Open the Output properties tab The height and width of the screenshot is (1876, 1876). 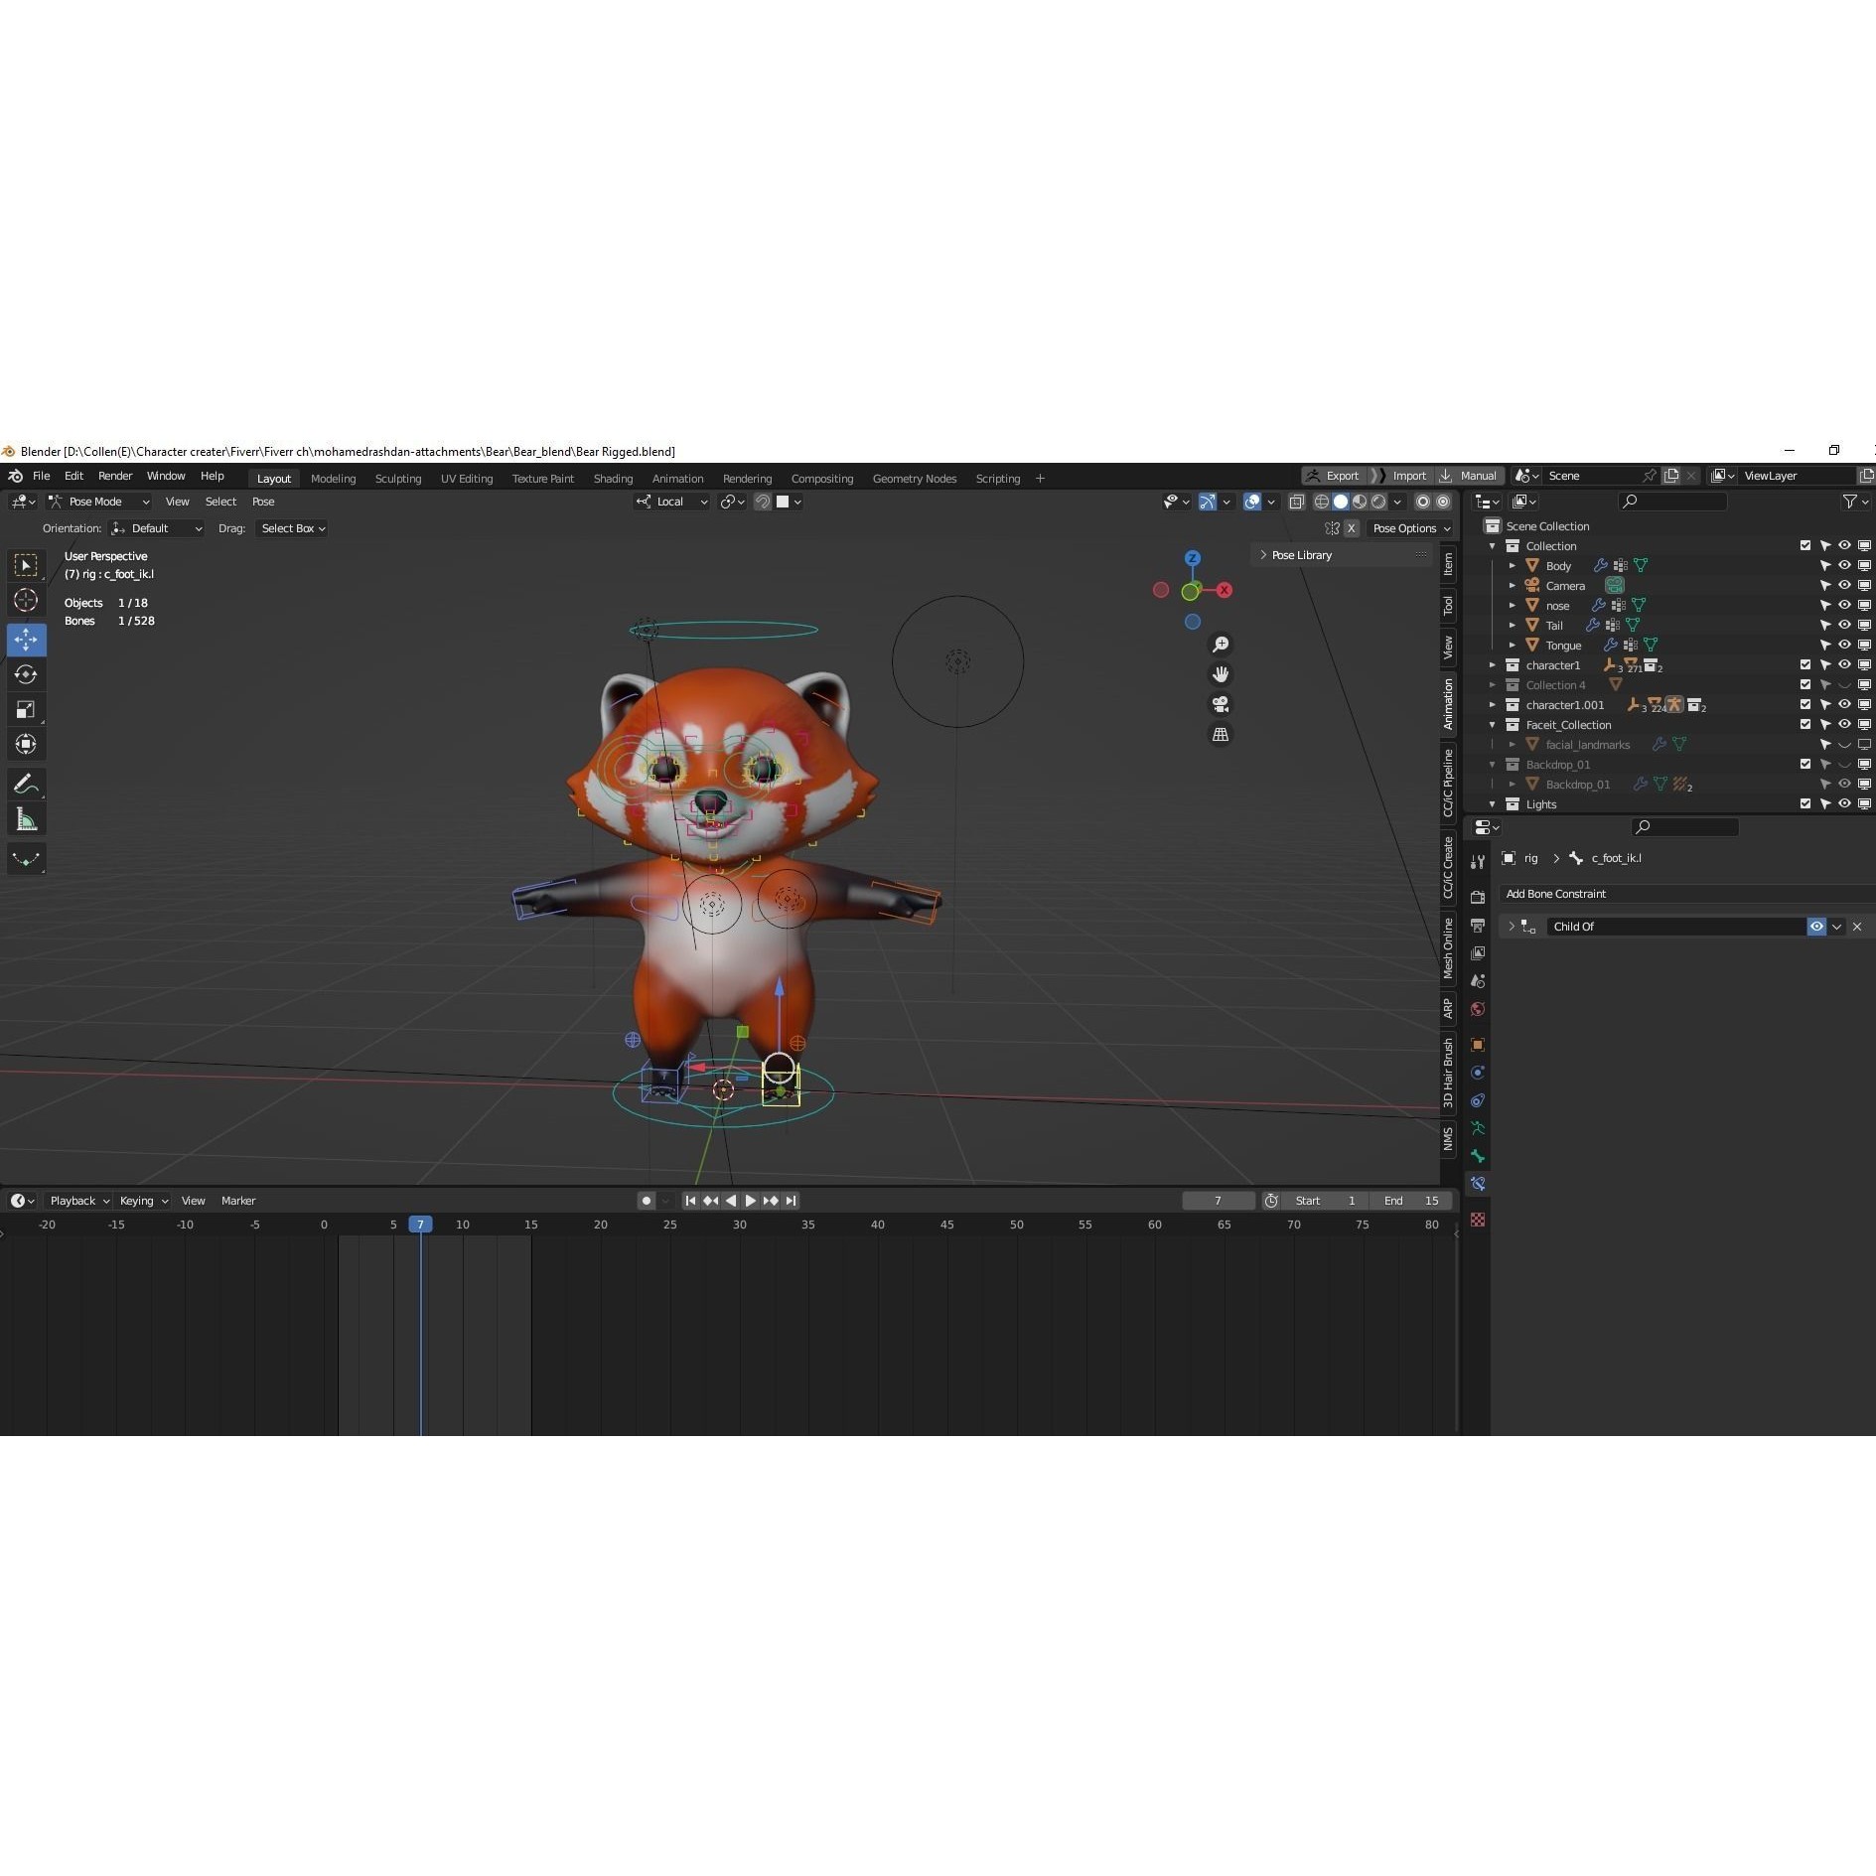tap(1479, 925)
